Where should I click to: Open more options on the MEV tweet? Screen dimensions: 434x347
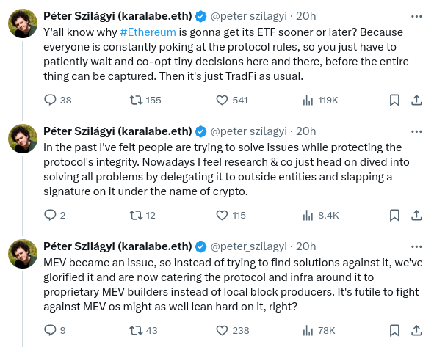pos(416,246)
